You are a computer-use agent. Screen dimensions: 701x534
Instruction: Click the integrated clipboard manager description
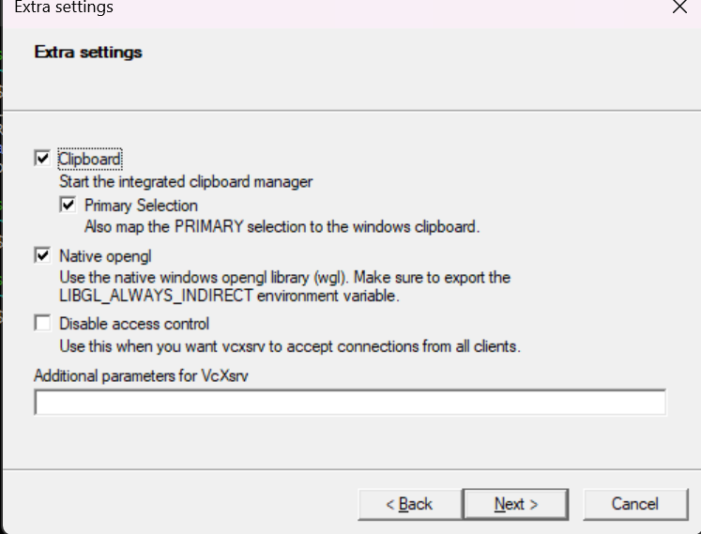click(186, 182)
